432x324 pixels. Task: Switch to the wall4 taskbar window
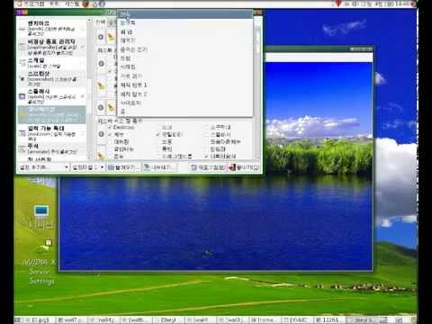[x=201, y=319]
